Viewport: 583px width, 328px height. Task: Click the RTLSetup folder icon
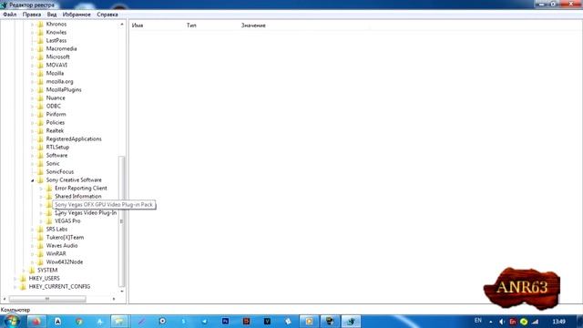[40, 147]
